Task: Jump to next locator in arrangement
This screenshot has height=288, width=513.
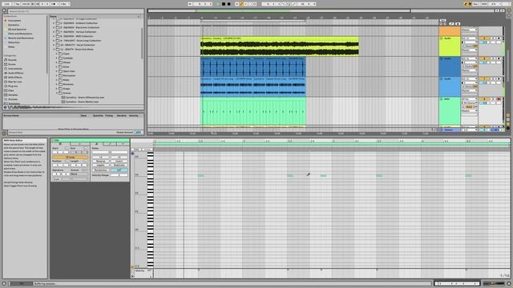Action: (445, 24)
